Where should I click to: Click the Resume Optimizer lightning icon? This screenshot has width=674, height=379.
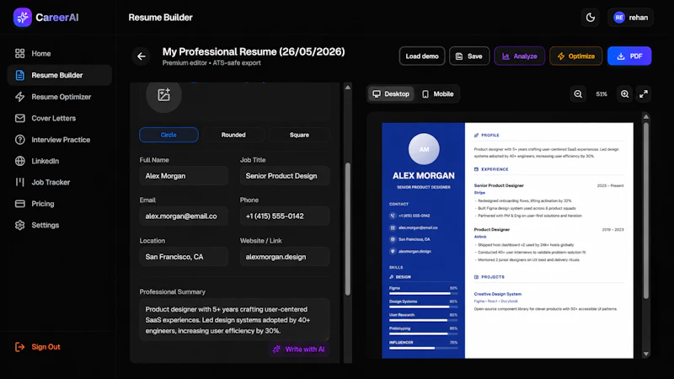tap(19, 97)
